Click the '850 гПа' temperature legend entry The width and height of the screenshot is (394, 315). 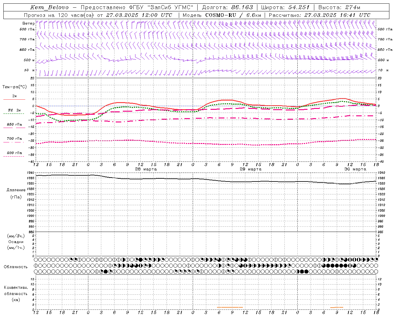(x=14, y=125)
